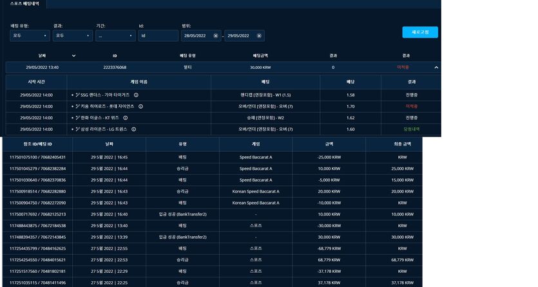Select the 스포츠 베팅내역 tab
Image resolution: width=538 pixels, height=287 pixels.
pyautogui.click(x=24, y=4)
